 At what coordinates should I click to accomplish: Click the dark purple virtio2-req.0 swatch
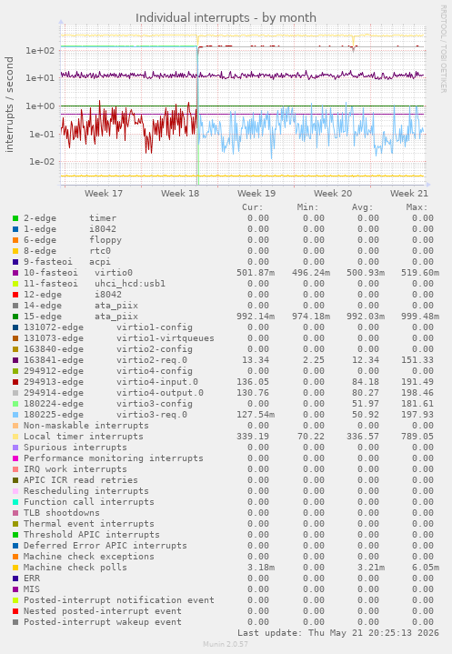(15, 360)
